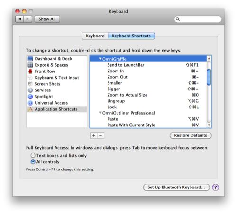Viewport: 237px width, 214px height.
Task: Click the Dashboard & Dock icon
Action: coord(30,59)
